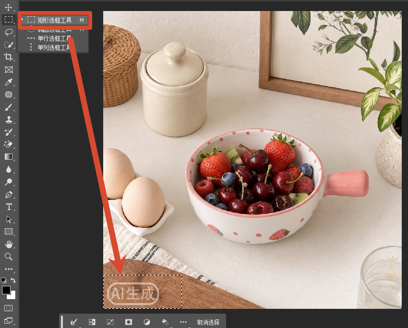
Task: Select the Blur droplet tool
Action: click(9, 169)
